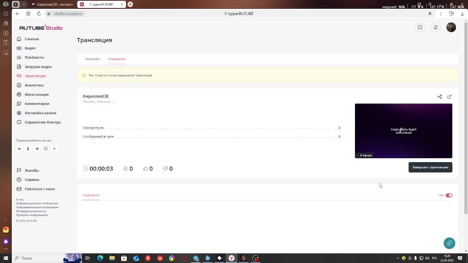The height and width of the screenshot is (263, 468).
Task: Open the support chat floating button
Action: tap(449, 243)
